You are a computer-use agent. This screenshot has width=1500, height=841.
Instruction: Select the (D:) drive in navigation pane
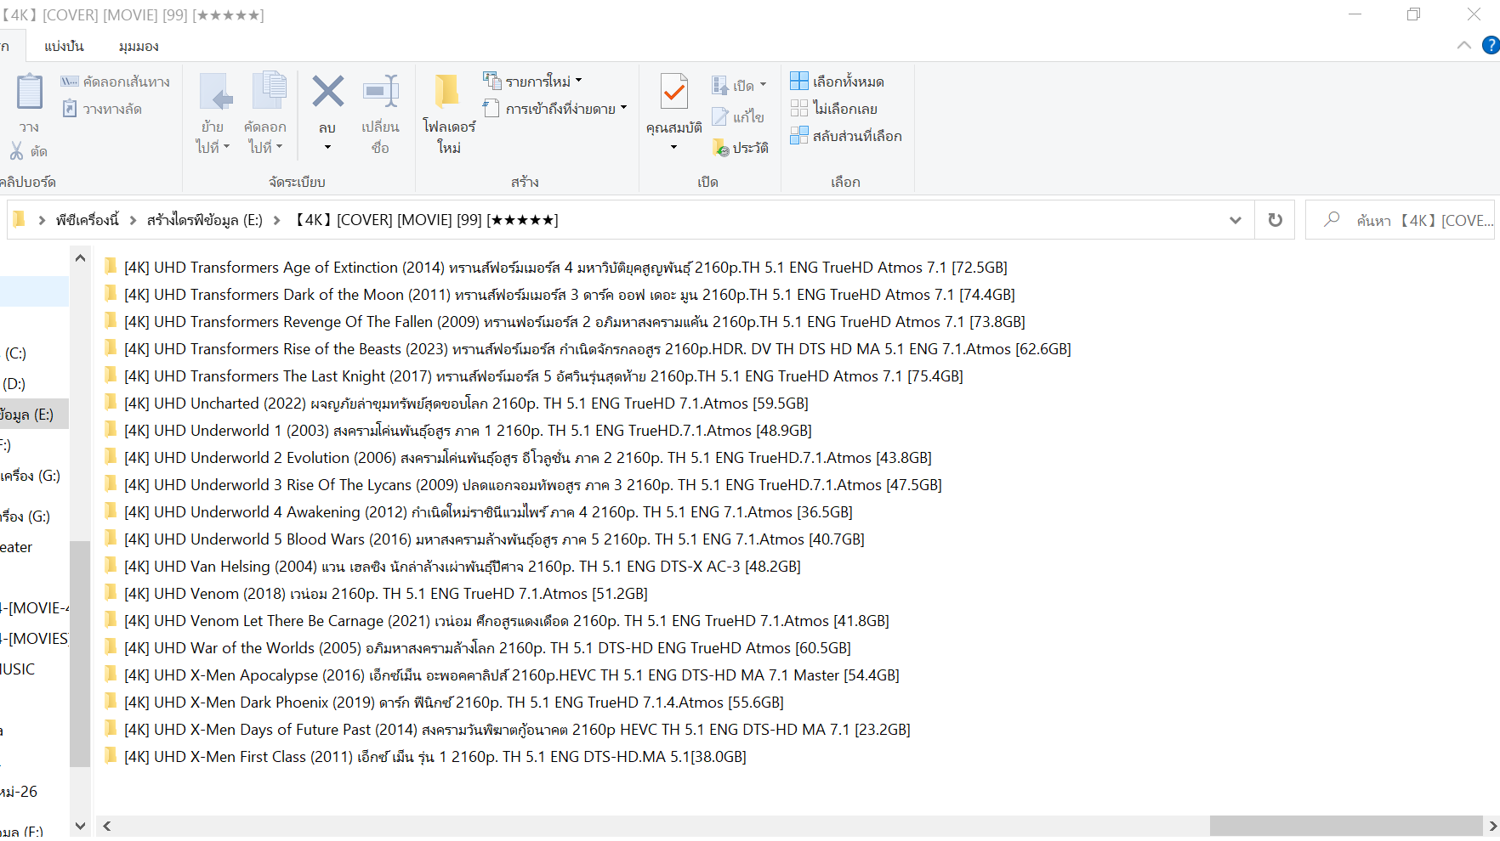(x=14, y=384)
